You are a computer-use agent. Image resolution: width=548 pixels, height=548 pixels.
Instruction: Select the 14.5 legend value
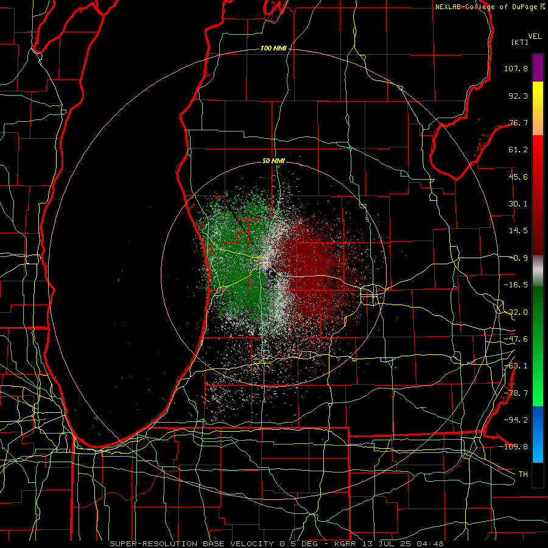click(518, 231)
